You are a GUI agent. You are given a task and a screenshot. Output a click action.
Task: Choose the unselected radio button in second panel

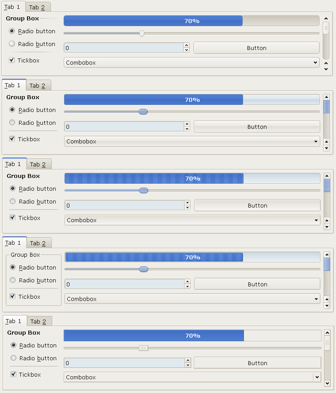[x=12, y=123]
